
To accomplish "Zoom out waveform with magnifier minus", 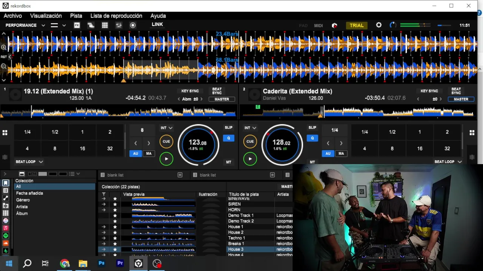I will point(4,66).
